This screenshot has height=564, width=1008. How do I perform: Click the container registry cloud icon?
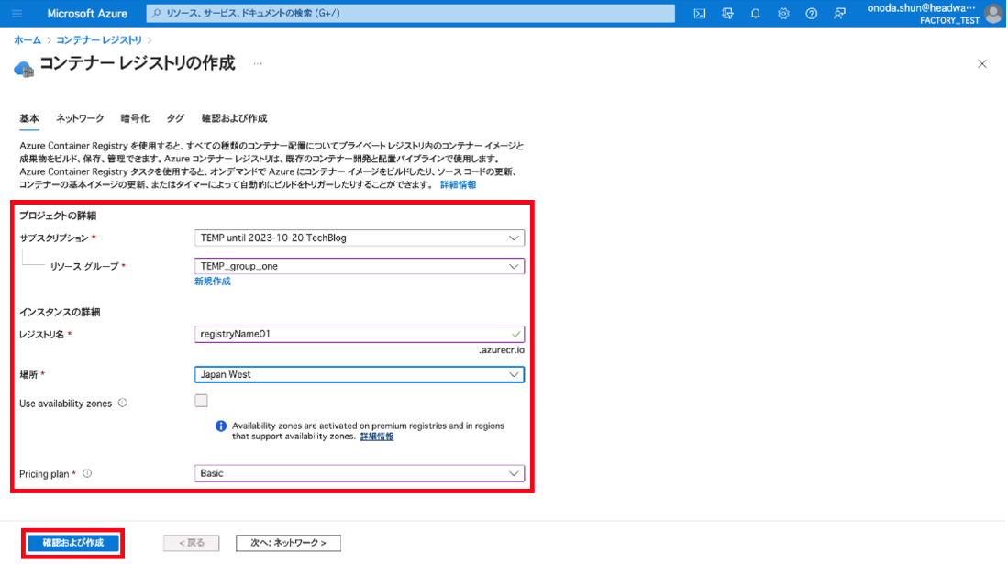(x=24, y=68)
